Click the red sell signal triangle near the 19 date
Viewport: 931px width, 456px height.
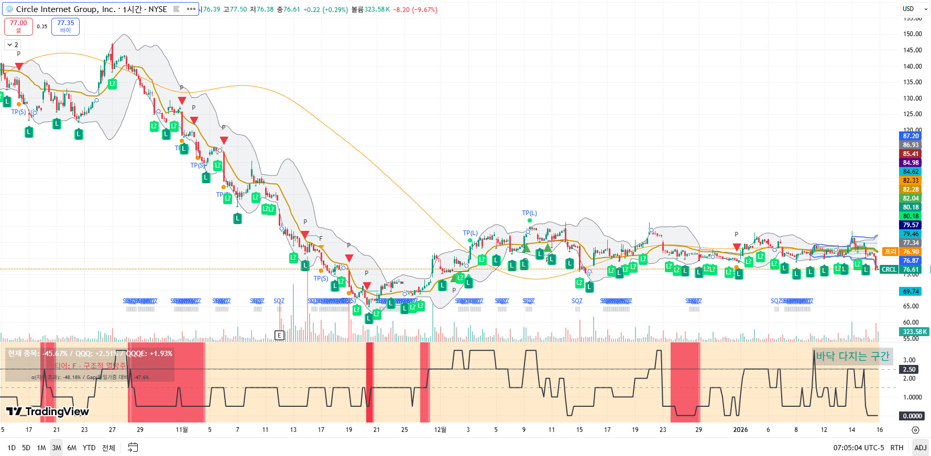coord(349,258)
